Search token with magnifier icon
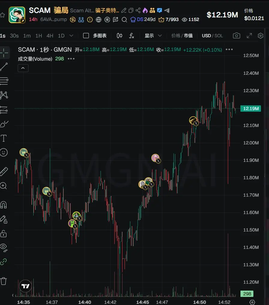The height and width of the screenshot is (305, 269). point(124,20)
